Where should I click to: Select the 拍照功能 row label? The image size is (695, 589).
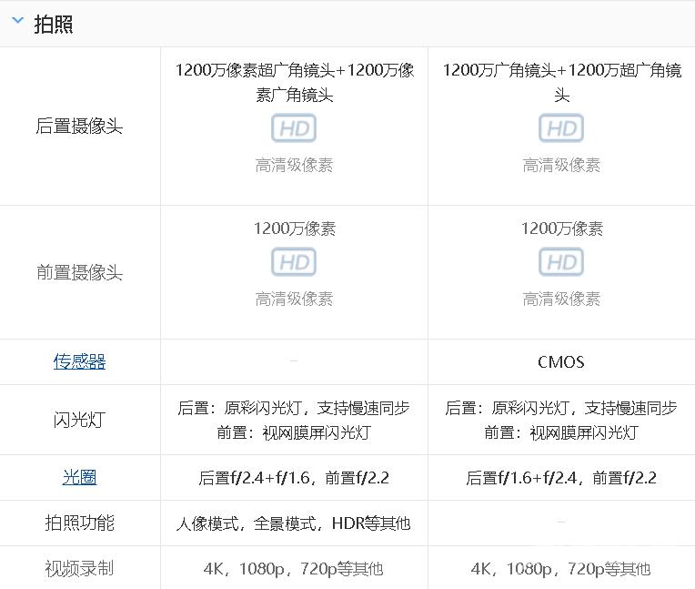(79, 523)
